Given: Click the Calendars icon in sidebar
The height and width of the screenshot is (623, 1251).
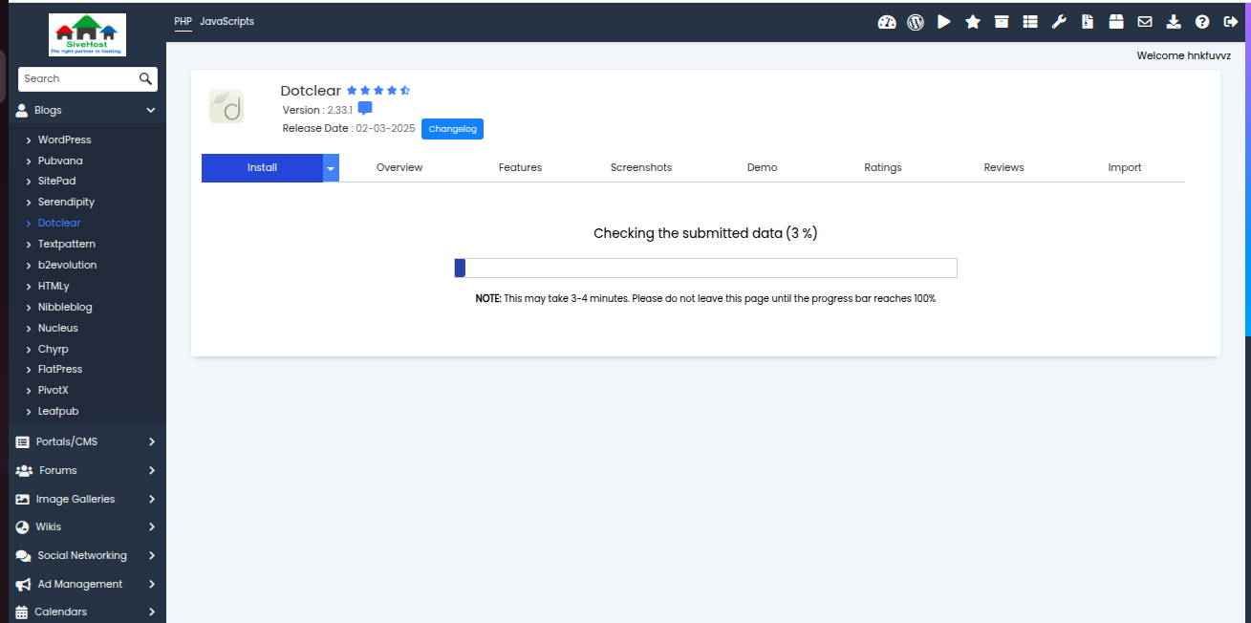Looking at the screenshot, I should point(22,612).
